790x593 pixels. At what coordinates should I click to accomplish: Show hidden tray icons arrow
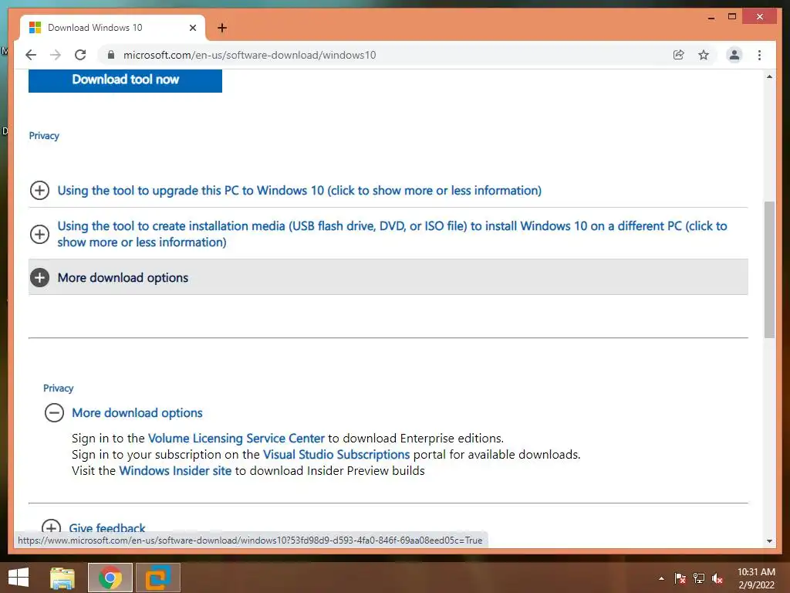[x=661, y=578]
